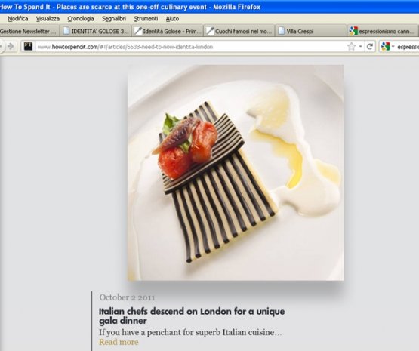Click the bookmark star icon in address bar
Image resolution: width=419 pixels, height=351 pixels.
351,47
